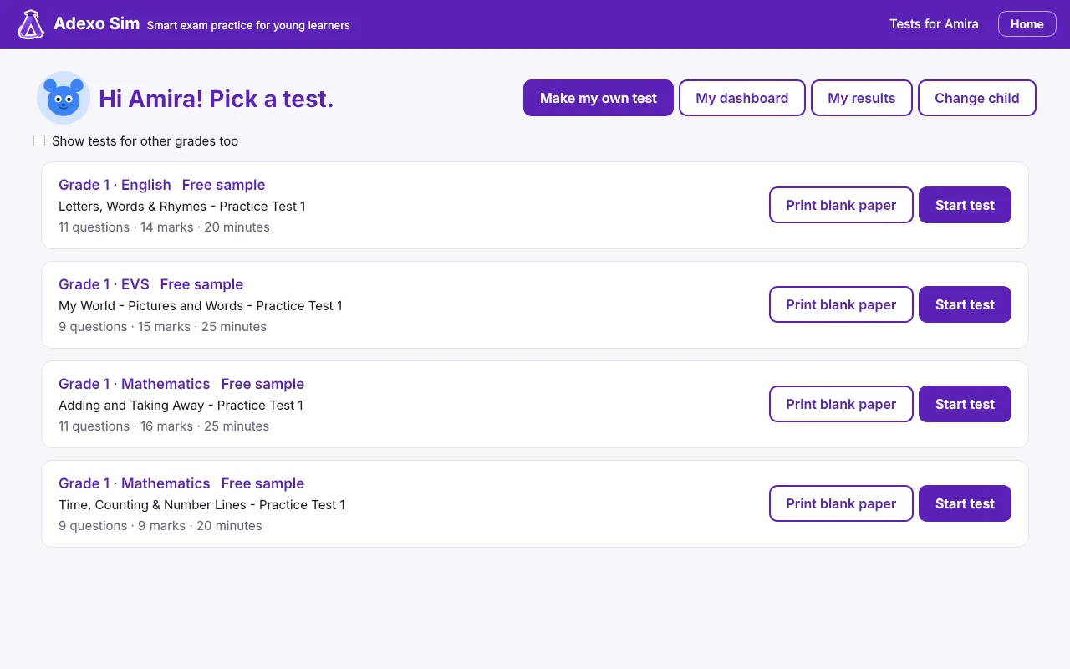Click the Adexo Sim brand name

(96, 23)
